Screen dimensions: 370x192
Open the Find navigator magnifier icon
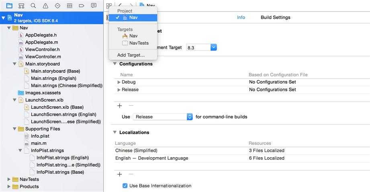(33, 6)
